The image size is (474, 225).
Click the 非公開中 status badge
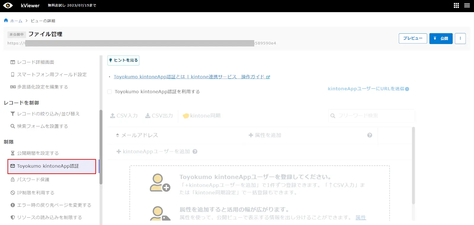tap(17, 35)
